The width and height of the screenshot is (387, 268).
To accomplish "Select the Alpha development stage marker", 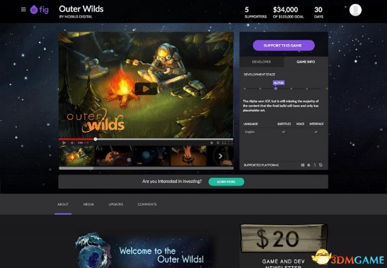I will point(276,89).
